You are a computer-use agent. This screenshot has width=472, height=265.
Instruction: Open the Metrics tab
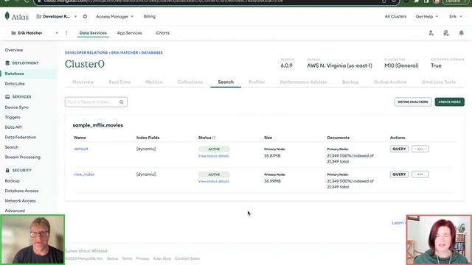(x=154, y=82)
